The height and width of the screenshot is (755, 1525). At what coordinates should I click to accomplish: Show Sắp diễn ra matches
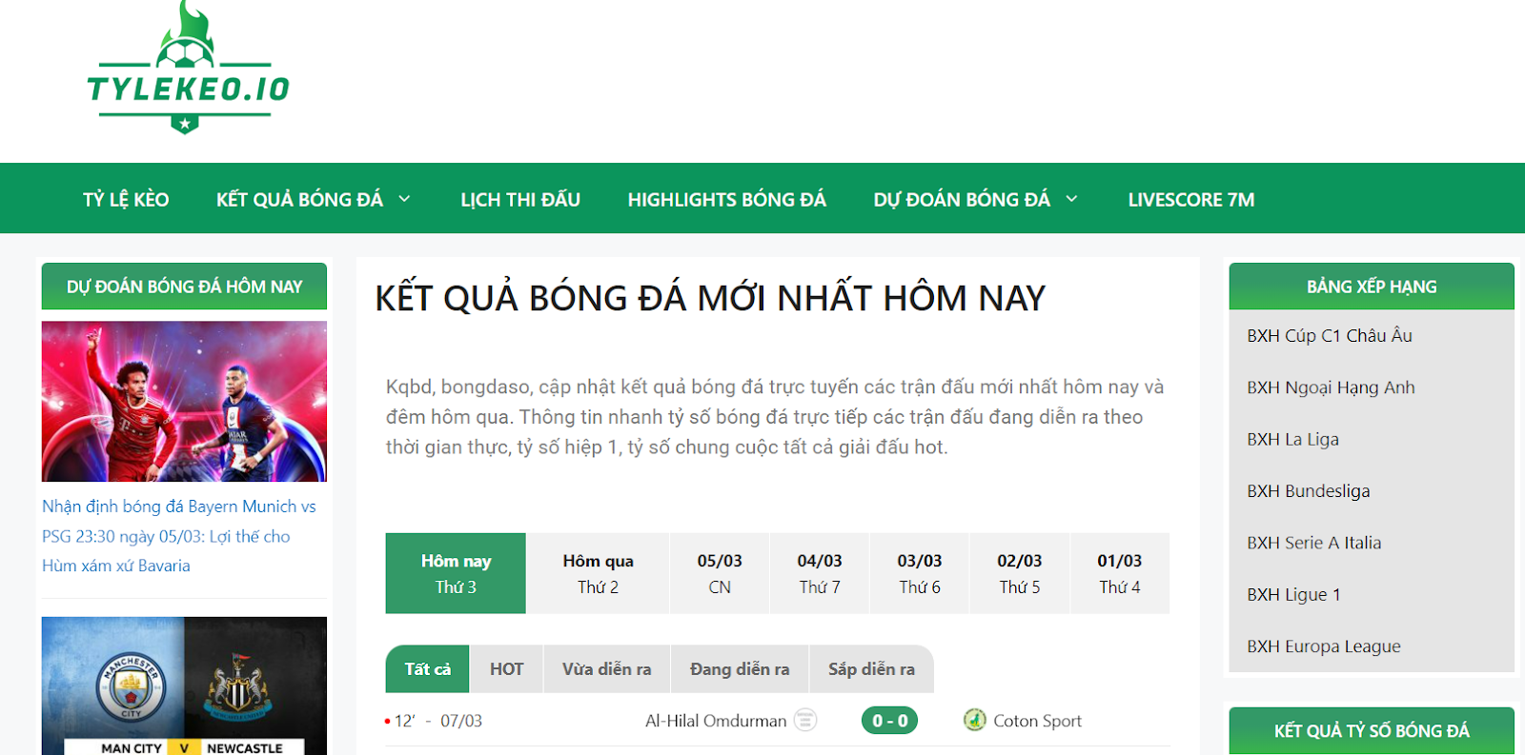click(871, 668)
